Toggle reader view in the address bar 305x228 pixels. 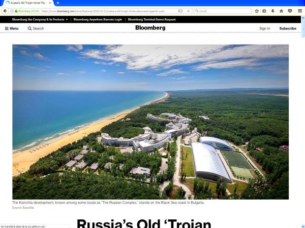click(x=180, y=11)
